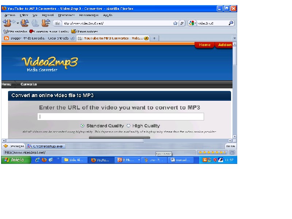The width and height of the screenshot is (292, 219).
Task: Click the greyed-out Stop loading icon
Action: click(35, 23)
